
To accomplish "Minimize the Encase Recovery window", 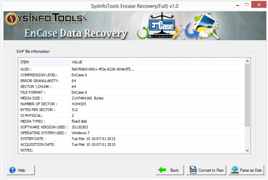I will 238,5.
